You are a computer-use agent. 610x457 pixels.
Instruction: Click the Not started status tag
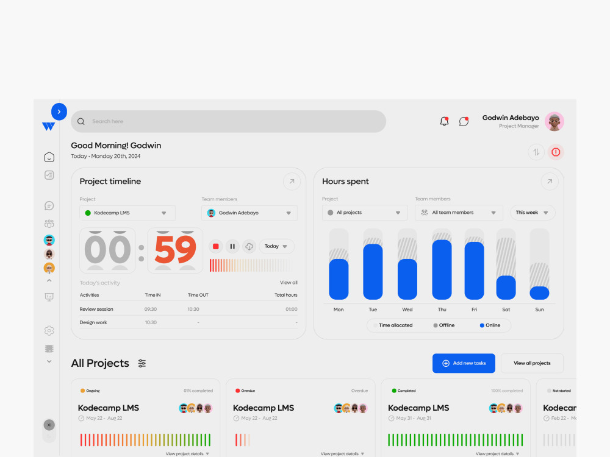(559, 391)
